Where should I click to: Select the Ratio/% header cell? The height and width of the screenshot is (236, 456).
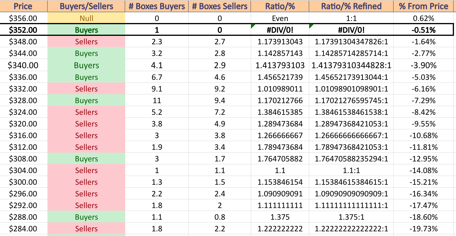click(x=280, y=6)
